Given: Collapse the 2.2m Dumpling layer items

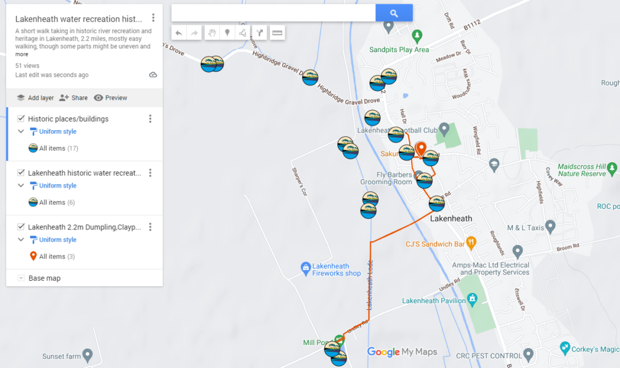Looking at the screenshot, I should click(21, 240).
